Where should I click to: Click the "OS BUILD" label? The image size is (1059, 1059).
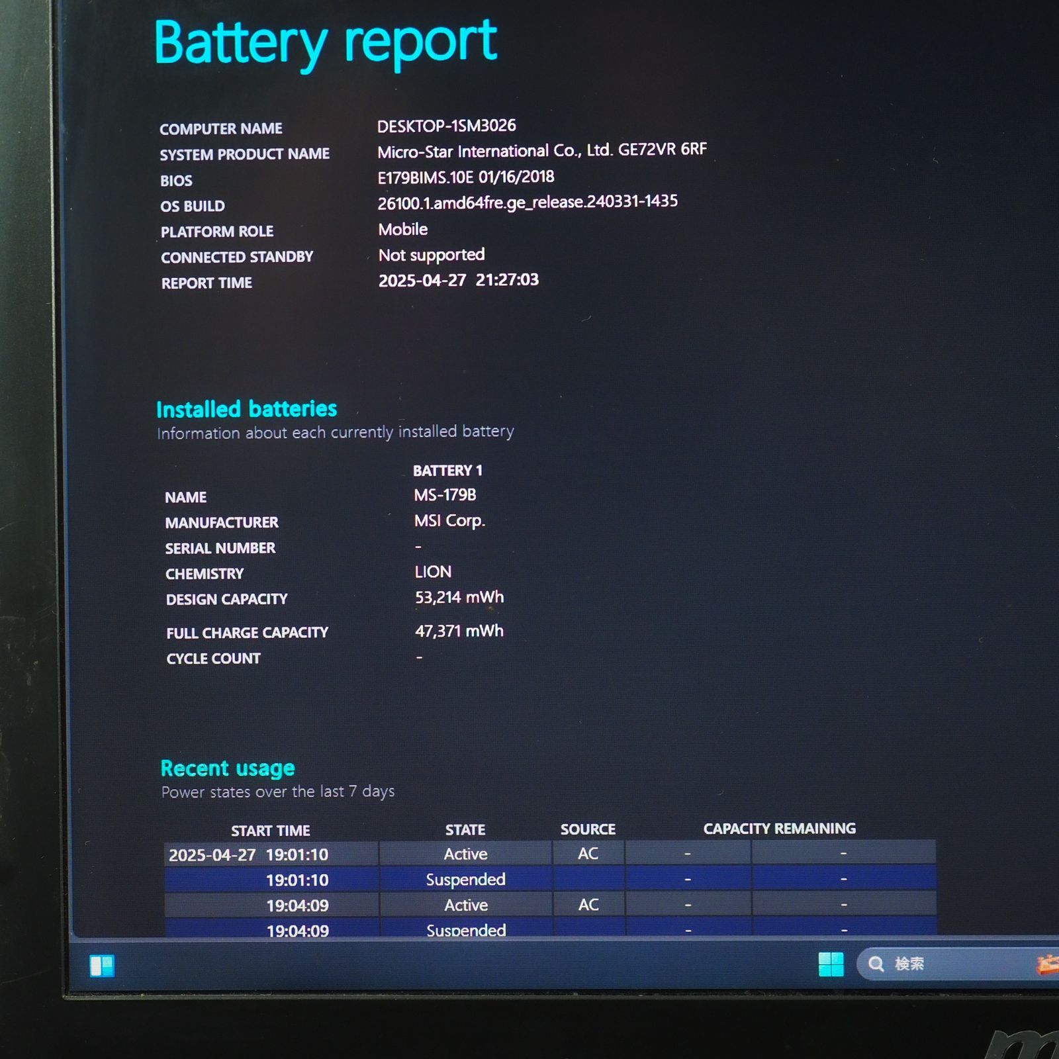[193, 207]
